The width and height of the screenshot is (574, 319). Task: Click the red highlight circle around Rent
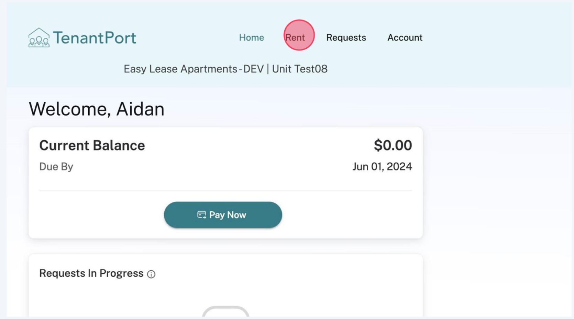pyautogui.click(x=299, y=35)
